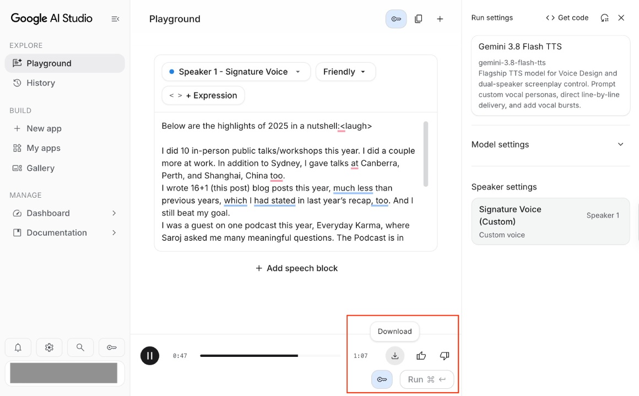Open the Friendly style dropdown
Image resolution: width=639 pixels, height=396 pixels.
tap(345, 72)
